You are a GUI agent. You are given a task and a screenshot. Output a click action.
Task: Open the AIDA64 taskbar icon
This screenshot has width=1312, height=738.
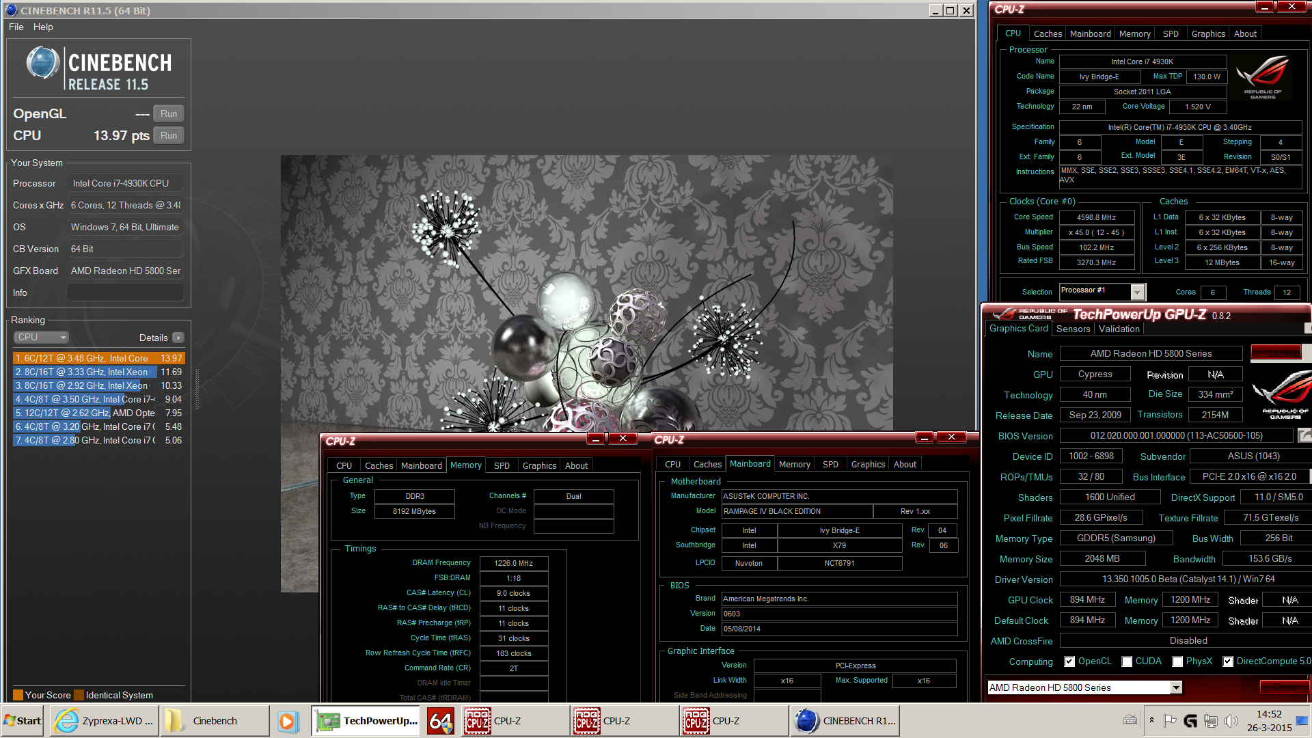coord(441,721)
